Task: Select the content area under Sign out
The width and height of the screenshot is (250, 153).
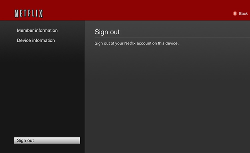Action: (x=167, y=95)
